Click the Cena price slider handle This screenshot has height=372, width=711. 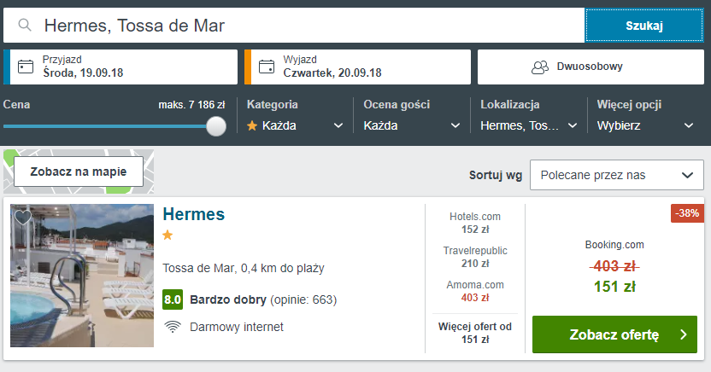pos(216,126)
